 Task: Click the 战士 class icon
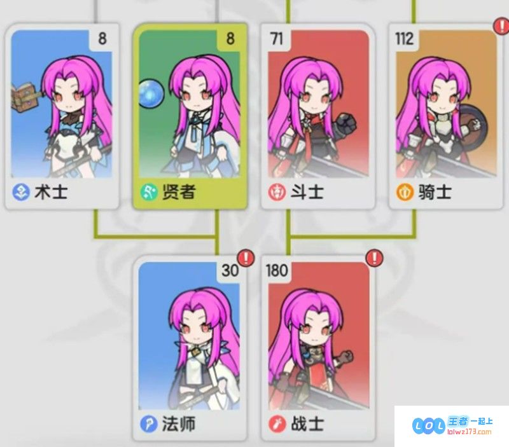[277, 424]
